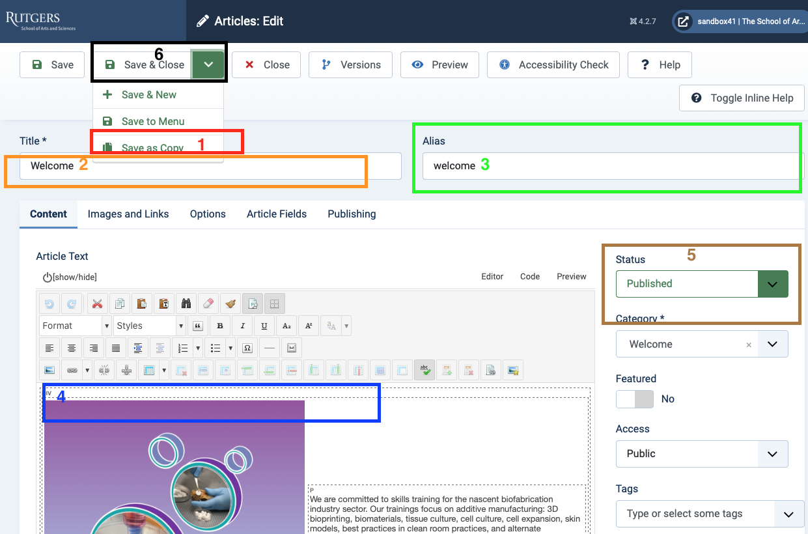Apply italic formatting

point(242,326)
